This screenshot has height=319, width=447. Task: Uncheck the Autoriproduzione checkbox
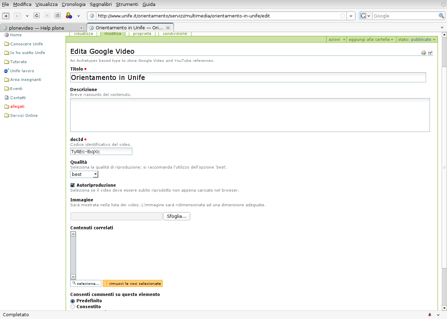tap(73, 185)
